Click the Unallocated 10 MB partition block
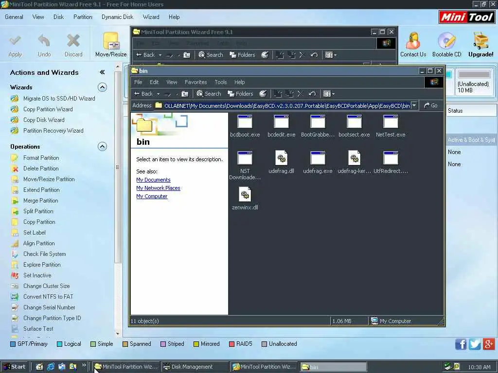 (474, 82)
